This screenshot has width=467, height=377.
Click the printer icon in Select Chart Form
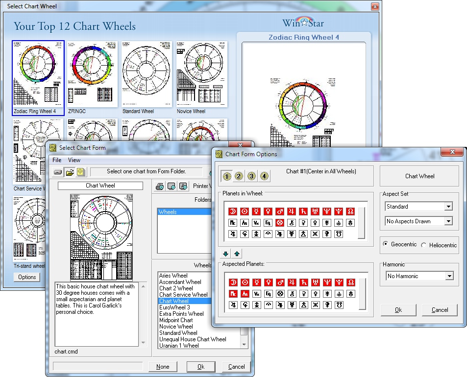pos(160,187)
